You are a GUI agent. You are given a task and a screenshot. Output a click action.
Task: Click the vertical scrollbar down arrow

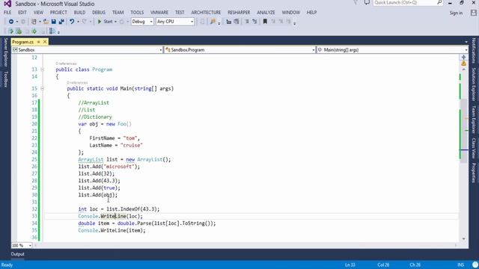pos(464,239)
